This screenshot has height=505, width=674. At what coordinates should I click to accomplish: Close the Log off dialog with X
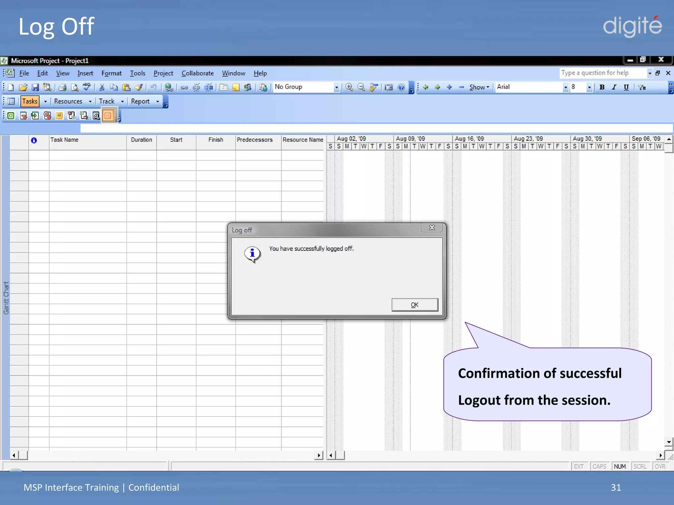coord(432,228)
